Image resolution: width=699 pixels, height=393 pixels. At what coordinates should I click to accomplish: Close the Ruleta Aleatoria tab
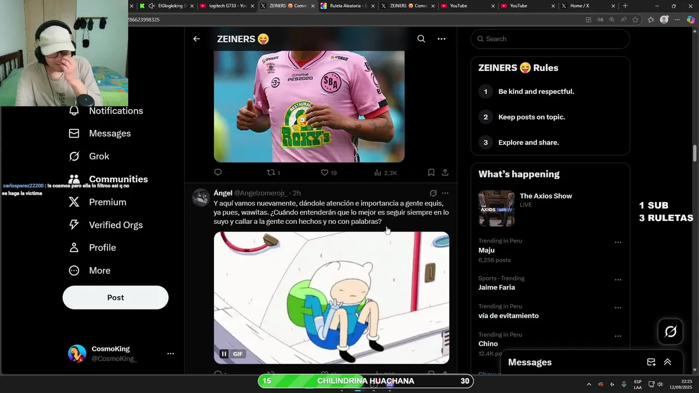tap(372, 6)
